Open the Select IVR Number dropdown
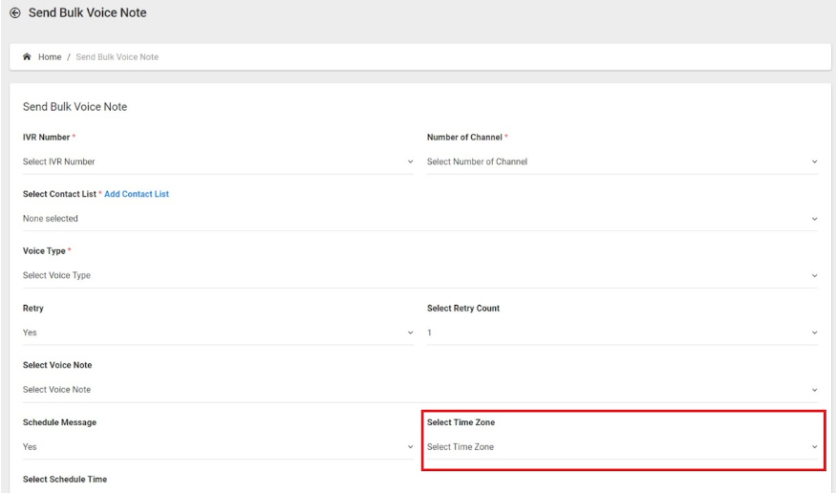 218,161
